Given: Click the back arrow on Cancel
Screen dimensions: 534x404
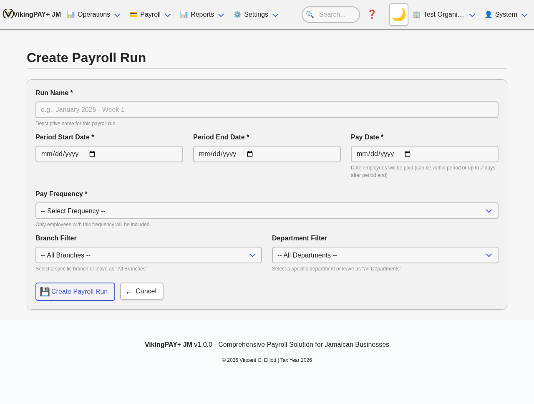Looking at the screenshot, I should 129,292.
